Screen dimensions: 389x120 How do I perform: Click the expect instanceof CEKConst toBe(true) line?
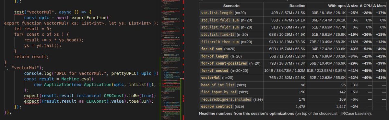tap(90, 96)
